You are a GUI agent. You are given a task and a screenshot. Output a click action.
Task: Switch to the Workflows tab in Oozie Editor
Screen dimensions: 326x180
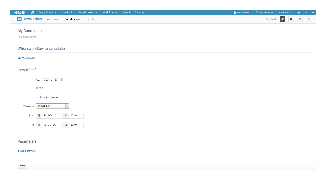53,19
